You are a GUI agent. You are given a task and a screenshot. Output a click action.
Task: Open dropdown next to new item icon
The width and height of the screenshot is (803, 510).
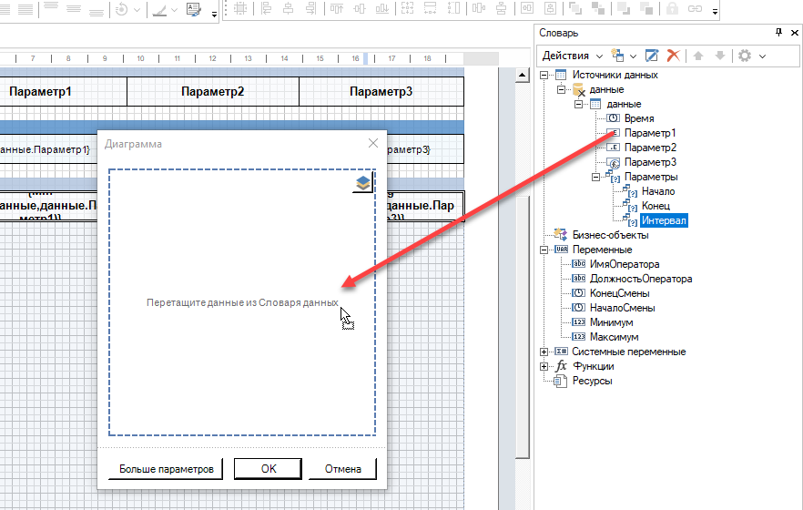pos(633,56)
